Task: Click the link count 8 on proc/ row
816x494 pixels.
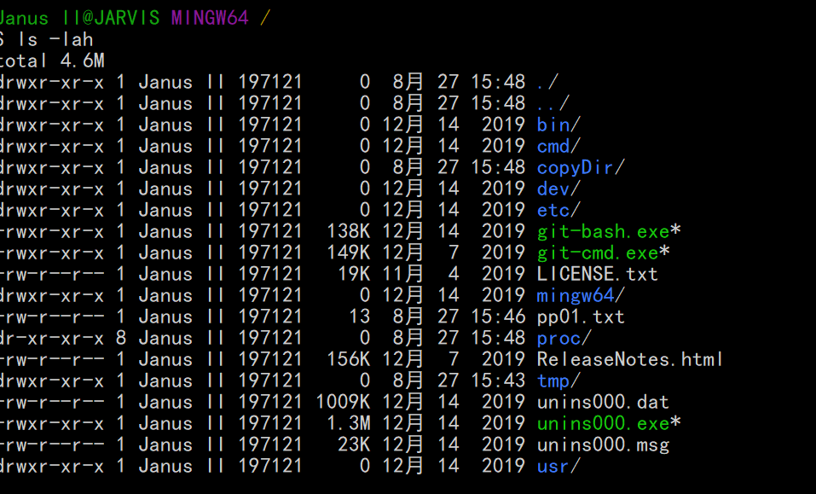Action: pyautogui.click(x=121, y=339)
